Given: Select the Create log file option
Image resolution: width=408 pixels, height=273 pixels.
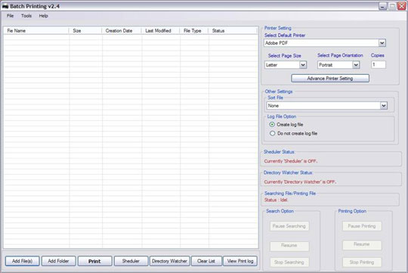Looking at the screenshot, I should (x=286, y=125).
